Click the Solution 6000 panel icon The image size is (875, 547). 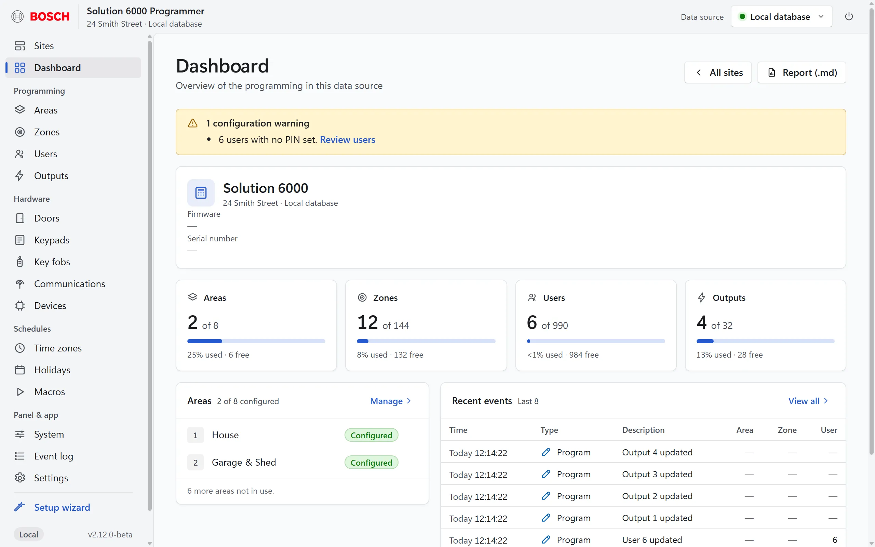click(x=201, y=192)
